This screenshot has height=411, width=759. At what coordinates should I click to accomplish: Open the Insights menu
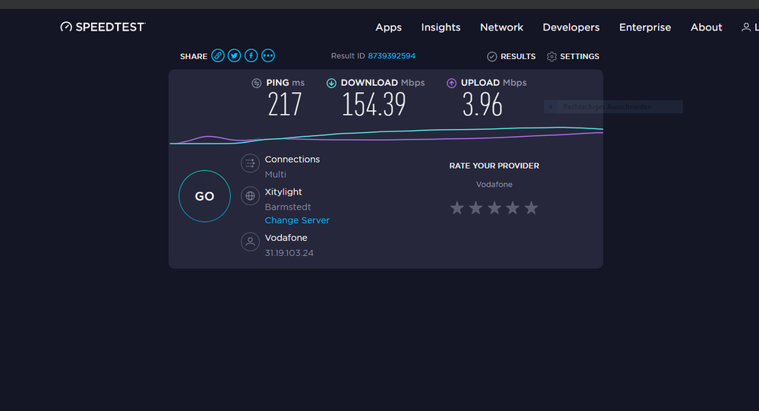point(441,27)
